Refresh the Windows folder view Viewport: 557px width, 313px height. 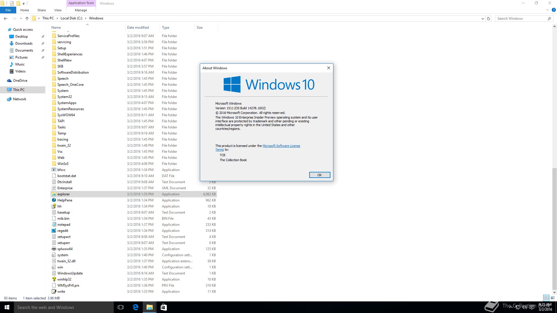point(489,19)
